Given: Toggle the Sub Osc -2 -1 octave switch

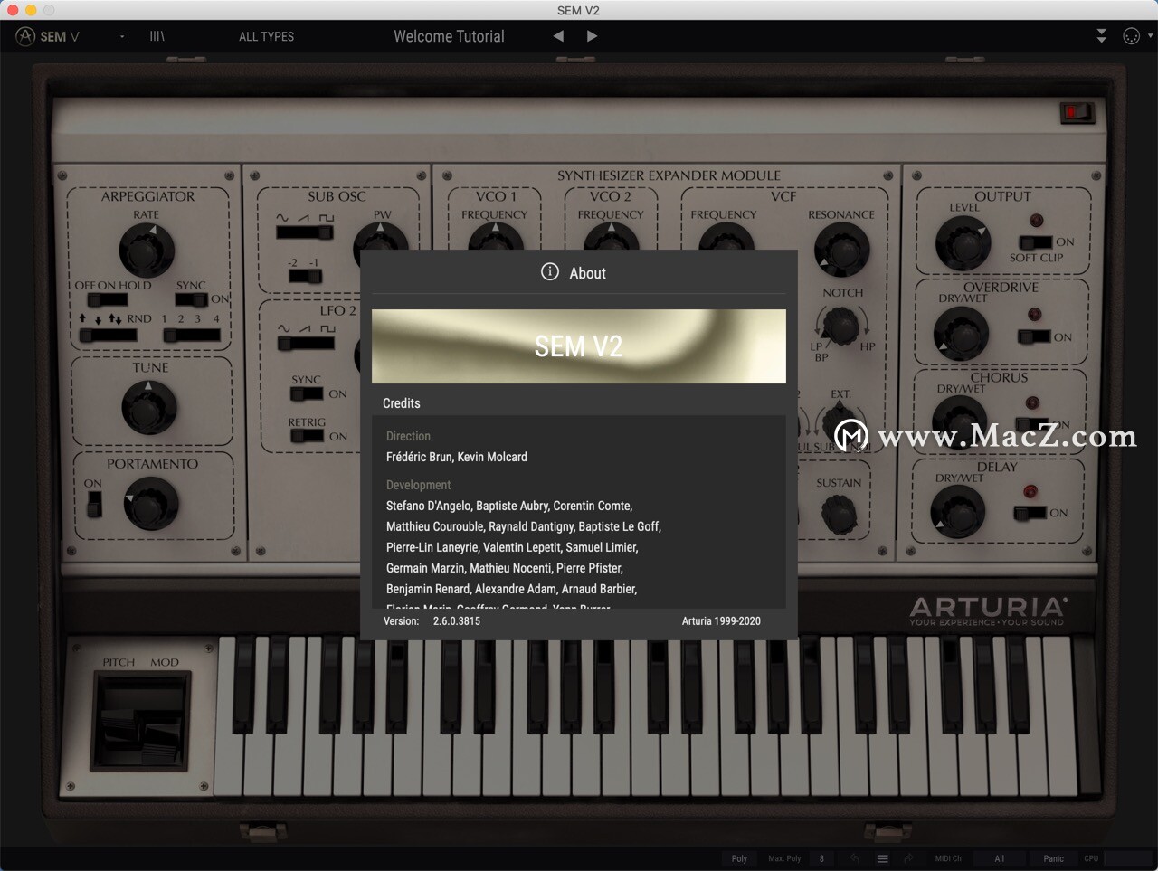Looking at the screenshot, I should tap(305, 276).
